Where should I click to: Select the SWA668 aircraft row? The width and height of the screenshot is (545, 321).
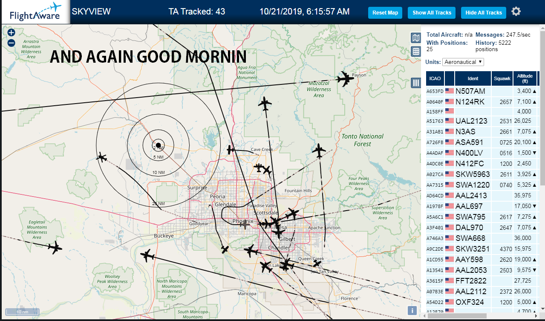click(482, 238)
